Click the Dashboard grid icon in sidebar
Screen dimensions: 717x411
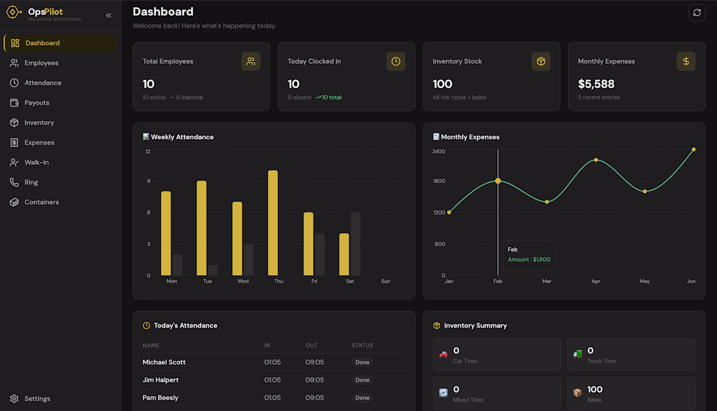tap(15, 43)
